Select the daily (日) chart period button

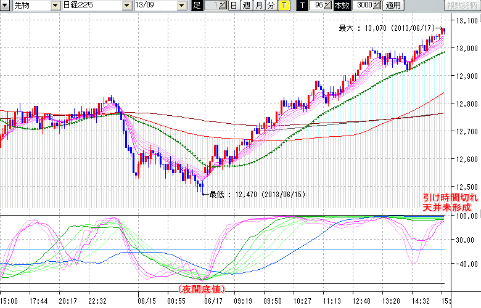[234, 6]
